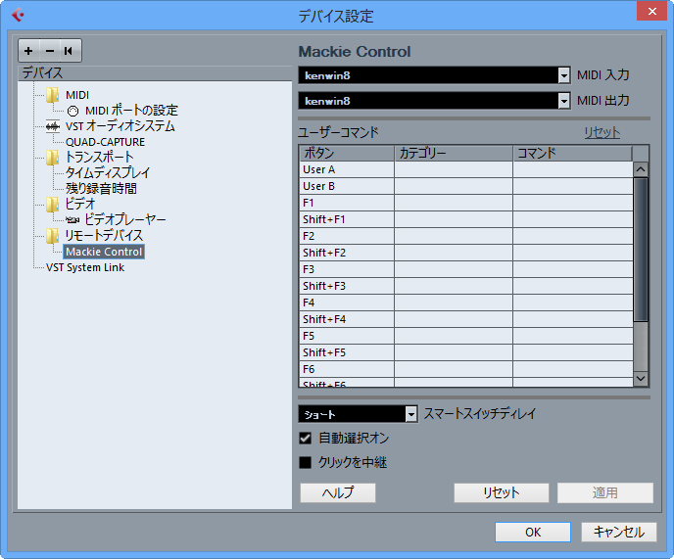Select QUAD-CAPTURE in device tree

pos(105,142)
